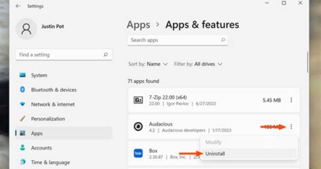The width and height of the screenshot is (321, 169).
Task: Open Time & language settings
Action: pyautogui.click(x=64, y=162)
